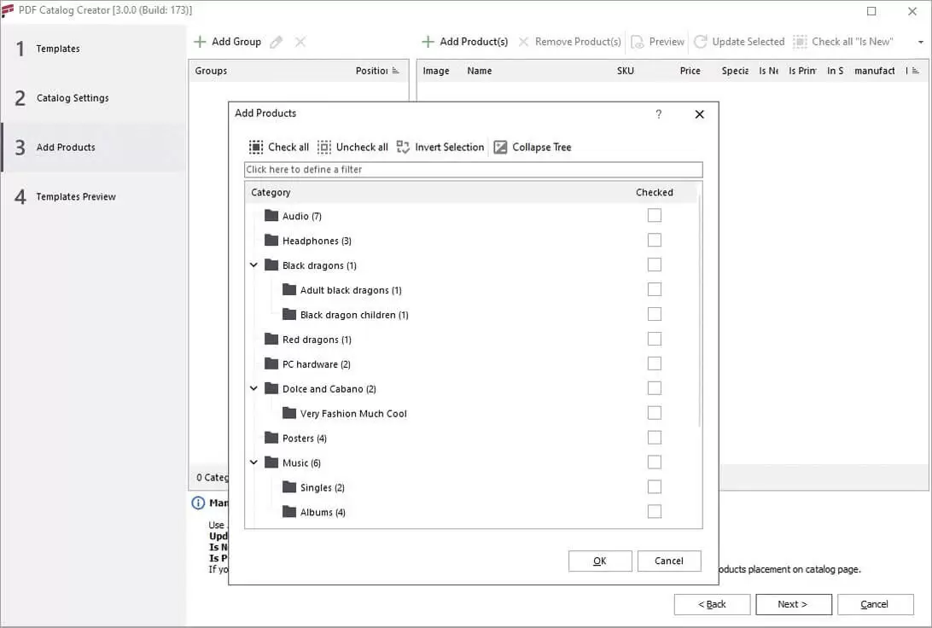The image size is (932, 628).
Task: Click the Add Product(s) plus icon
Action: 428,42
